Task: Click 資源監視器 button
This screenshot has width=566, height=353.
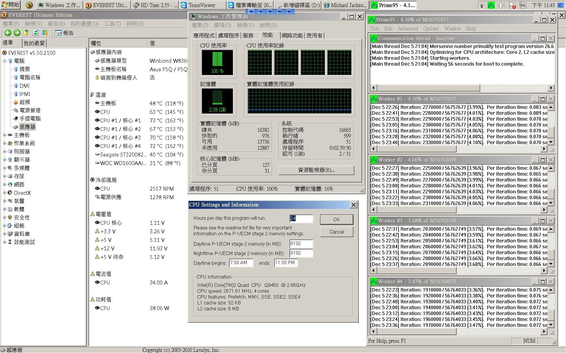Action: tap(316, 170)
